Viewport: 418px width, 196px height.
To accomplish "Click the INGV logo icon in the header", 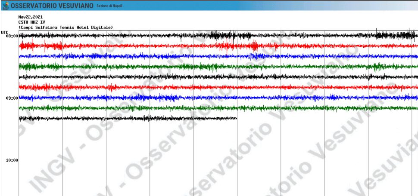I will tap(5, 6).
